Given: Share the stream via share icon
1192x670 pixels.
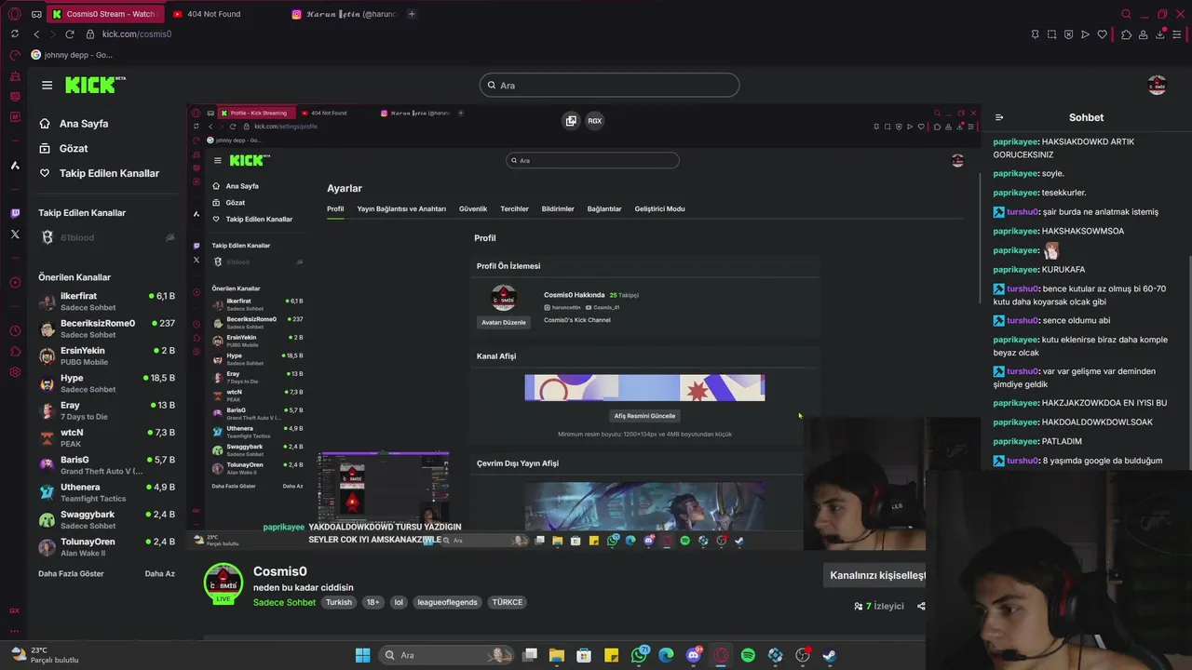Looking at the screenshot, I should tap(921, 606).
